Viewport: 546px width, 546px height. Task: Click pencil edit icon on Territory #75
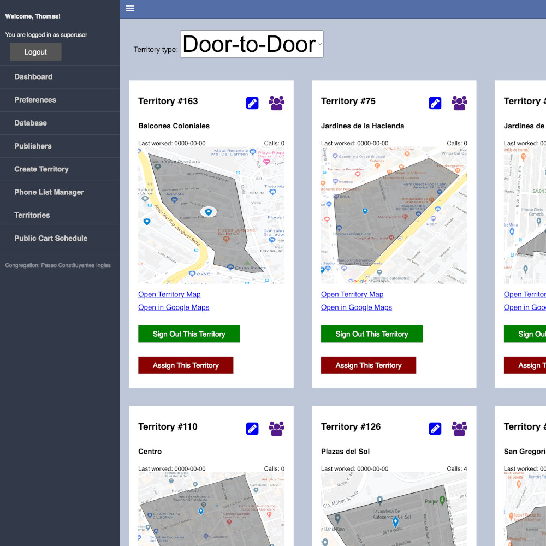[435, 103]
